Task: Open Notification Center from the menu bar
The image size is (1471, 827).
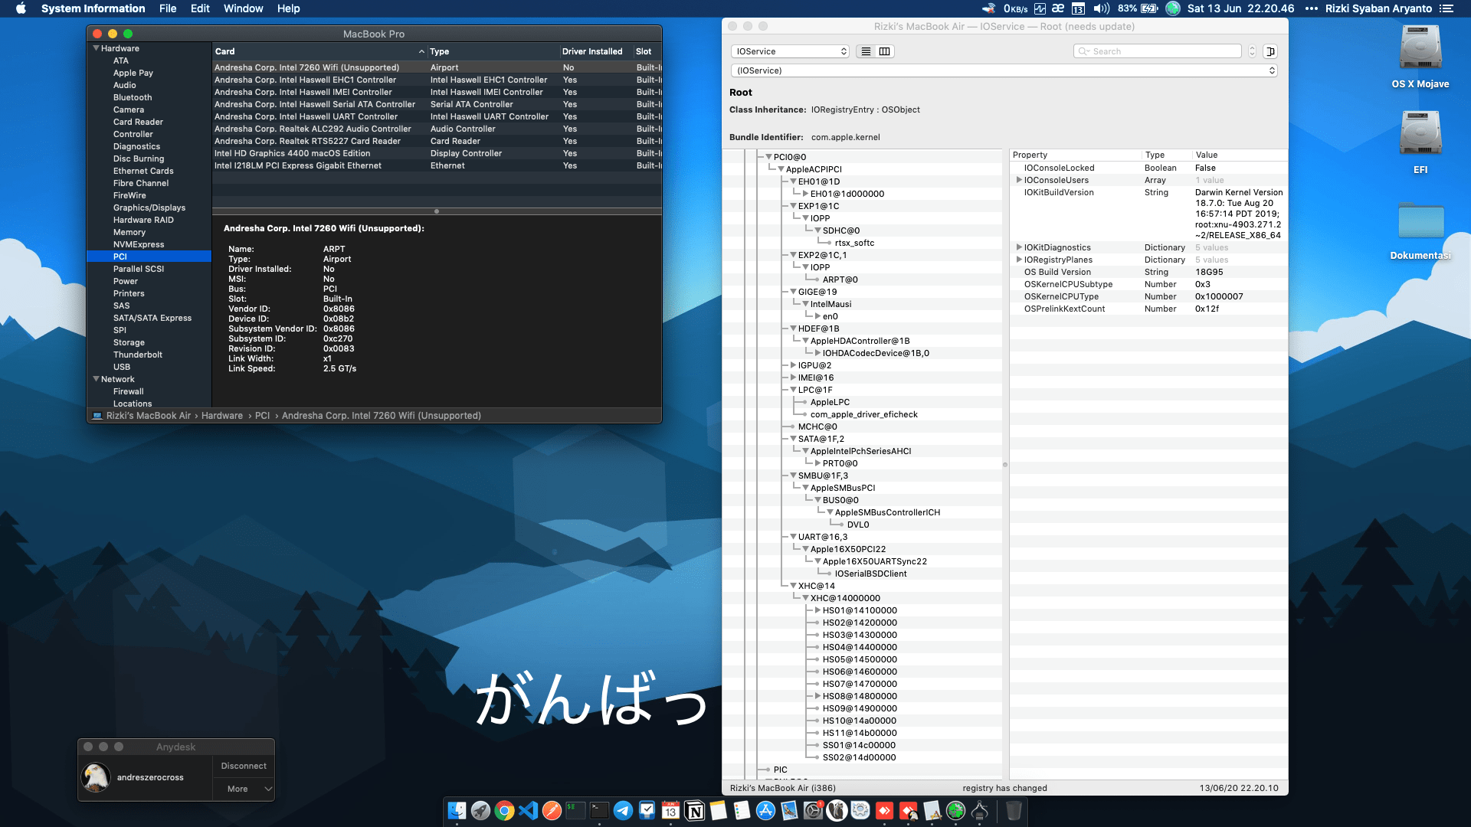Action: point(1446,8)
